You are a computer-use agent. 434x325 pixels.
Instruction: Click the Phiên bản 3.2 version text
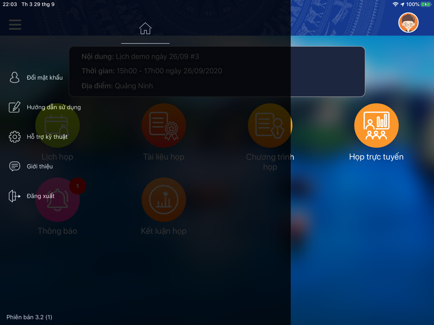[30, 317]
